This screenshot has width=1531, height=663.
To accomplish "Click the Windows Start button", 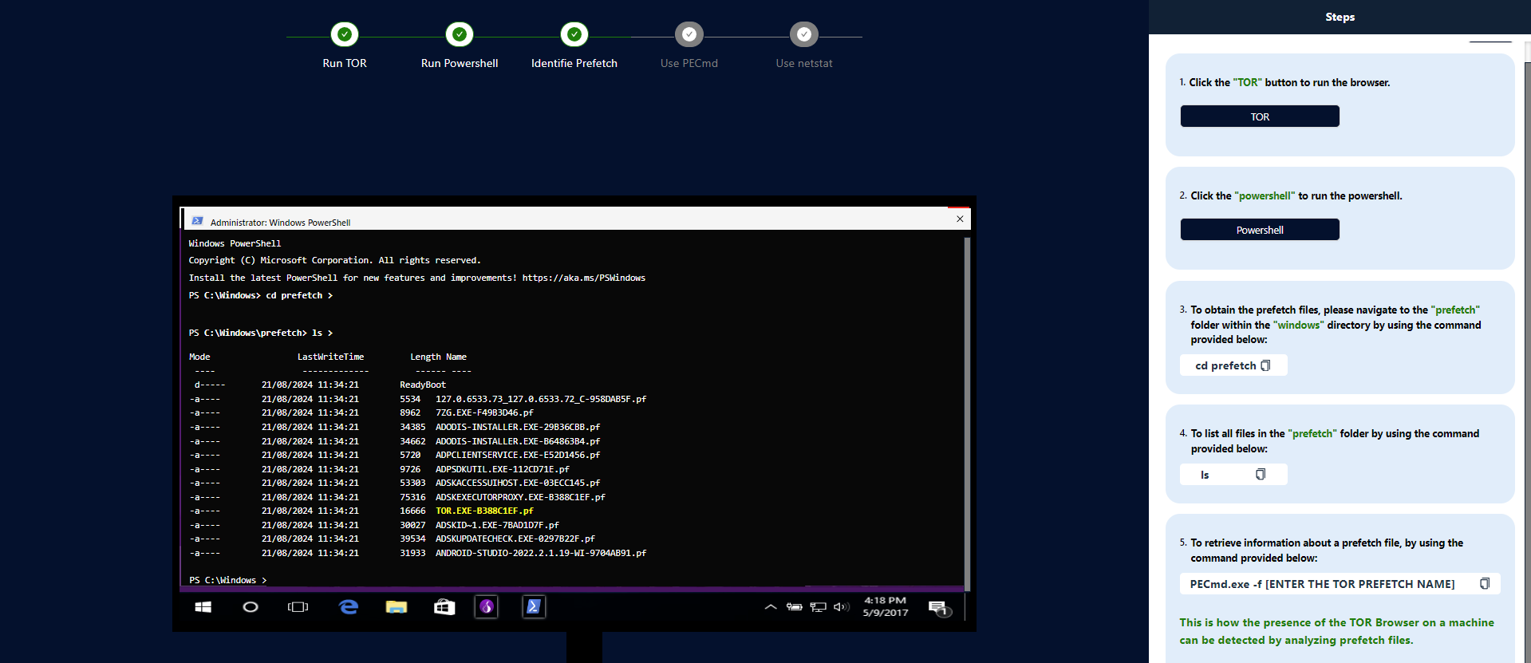I will 203,607.
